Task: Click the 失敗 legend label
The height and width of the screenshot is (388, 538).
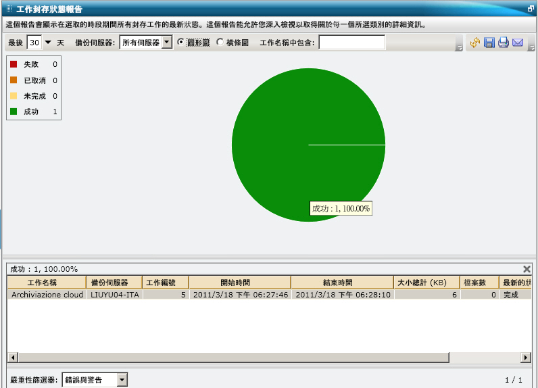Action: pyautogui.click(x=31, y=64)
